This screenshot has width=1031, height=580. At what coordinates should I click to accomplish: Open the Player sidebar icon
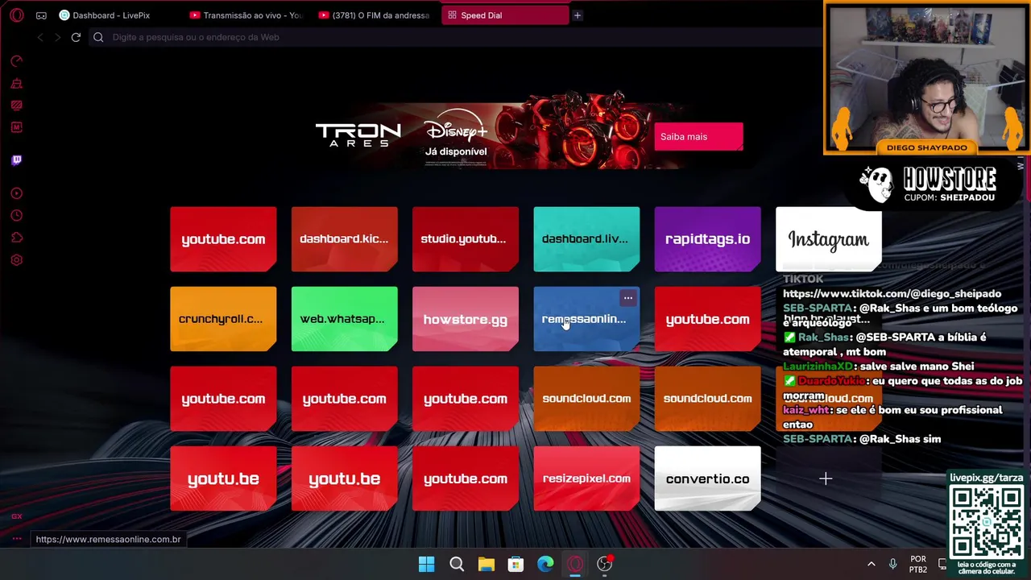click(16, 193)
